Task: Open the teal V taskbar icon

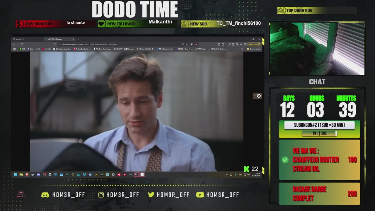Action: [x=84, y=175]
